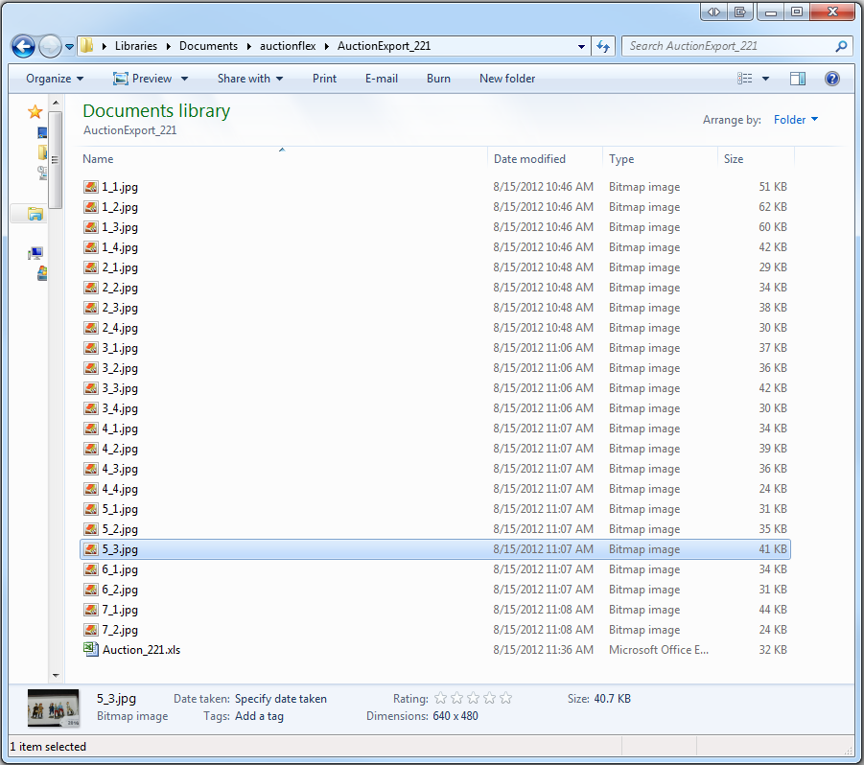
Task: Click the Auction_221.xls Excel file icon
Action: tap(90, 650)
